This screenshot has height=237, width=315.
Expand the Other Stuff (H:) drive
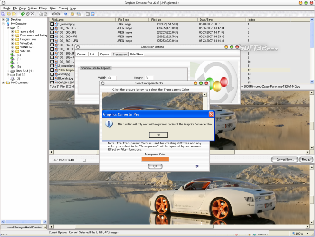coord(8,71)
